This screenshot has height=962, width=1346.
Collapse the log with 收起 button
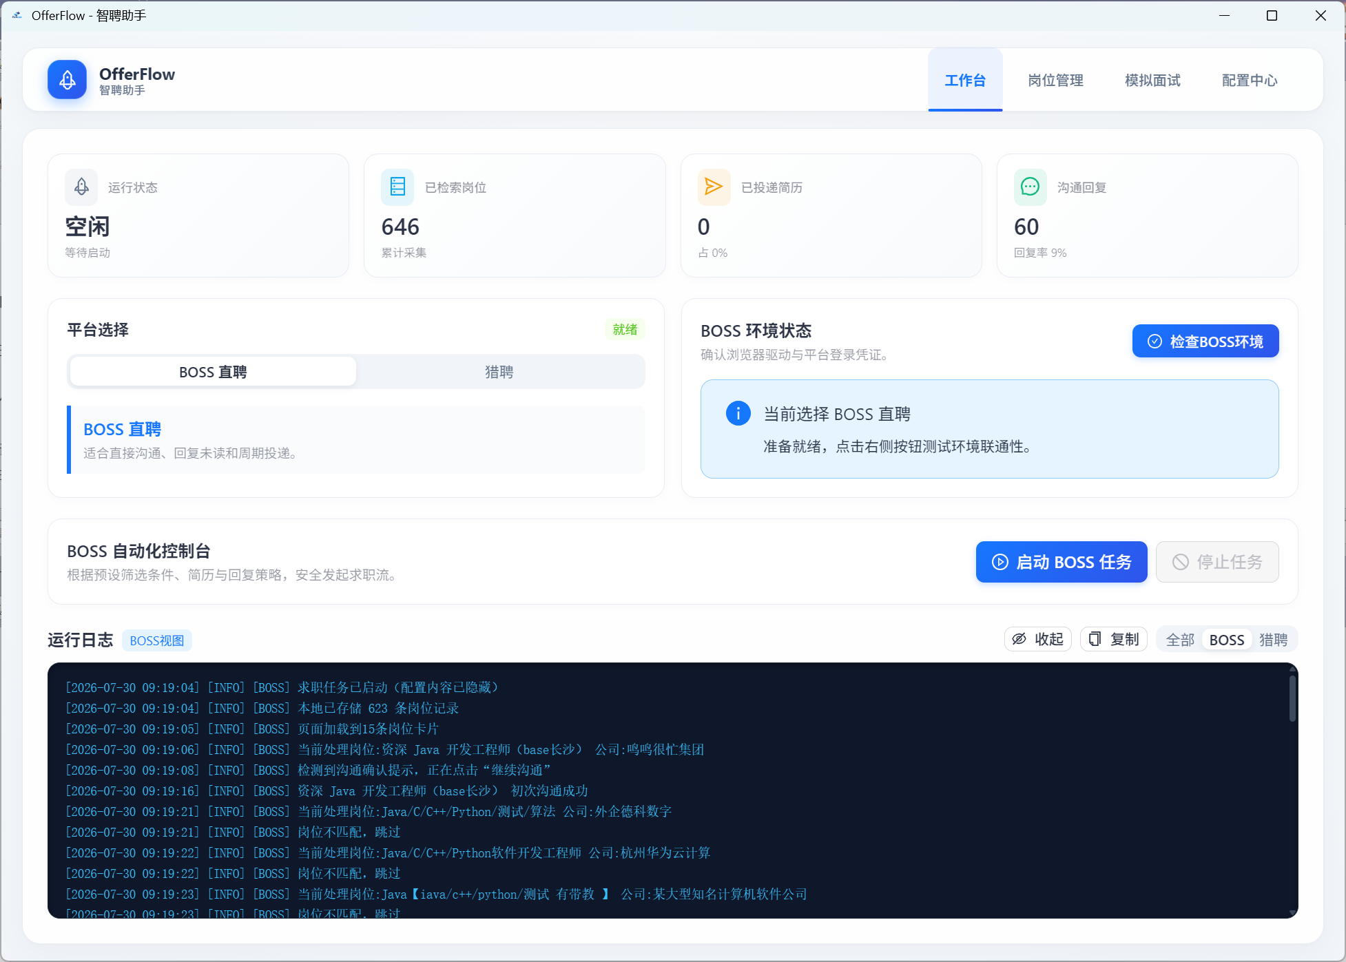[1037, 640]
